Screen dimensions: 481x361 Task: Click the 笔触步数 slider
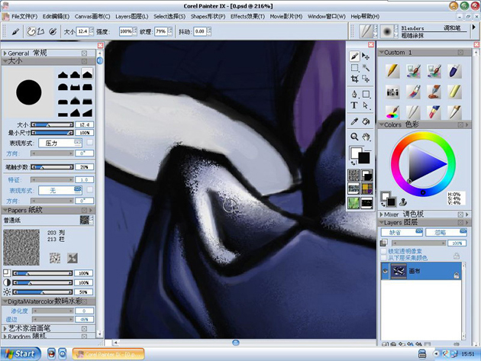[x=52, y=167]
